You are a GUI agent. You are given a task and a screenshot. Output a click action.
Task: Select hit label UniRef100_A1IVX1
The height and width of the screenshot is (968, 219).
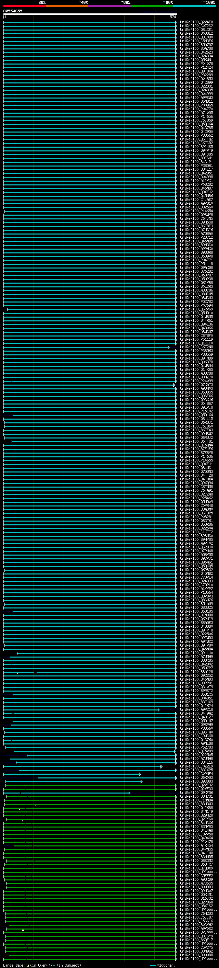coord(196,181)
